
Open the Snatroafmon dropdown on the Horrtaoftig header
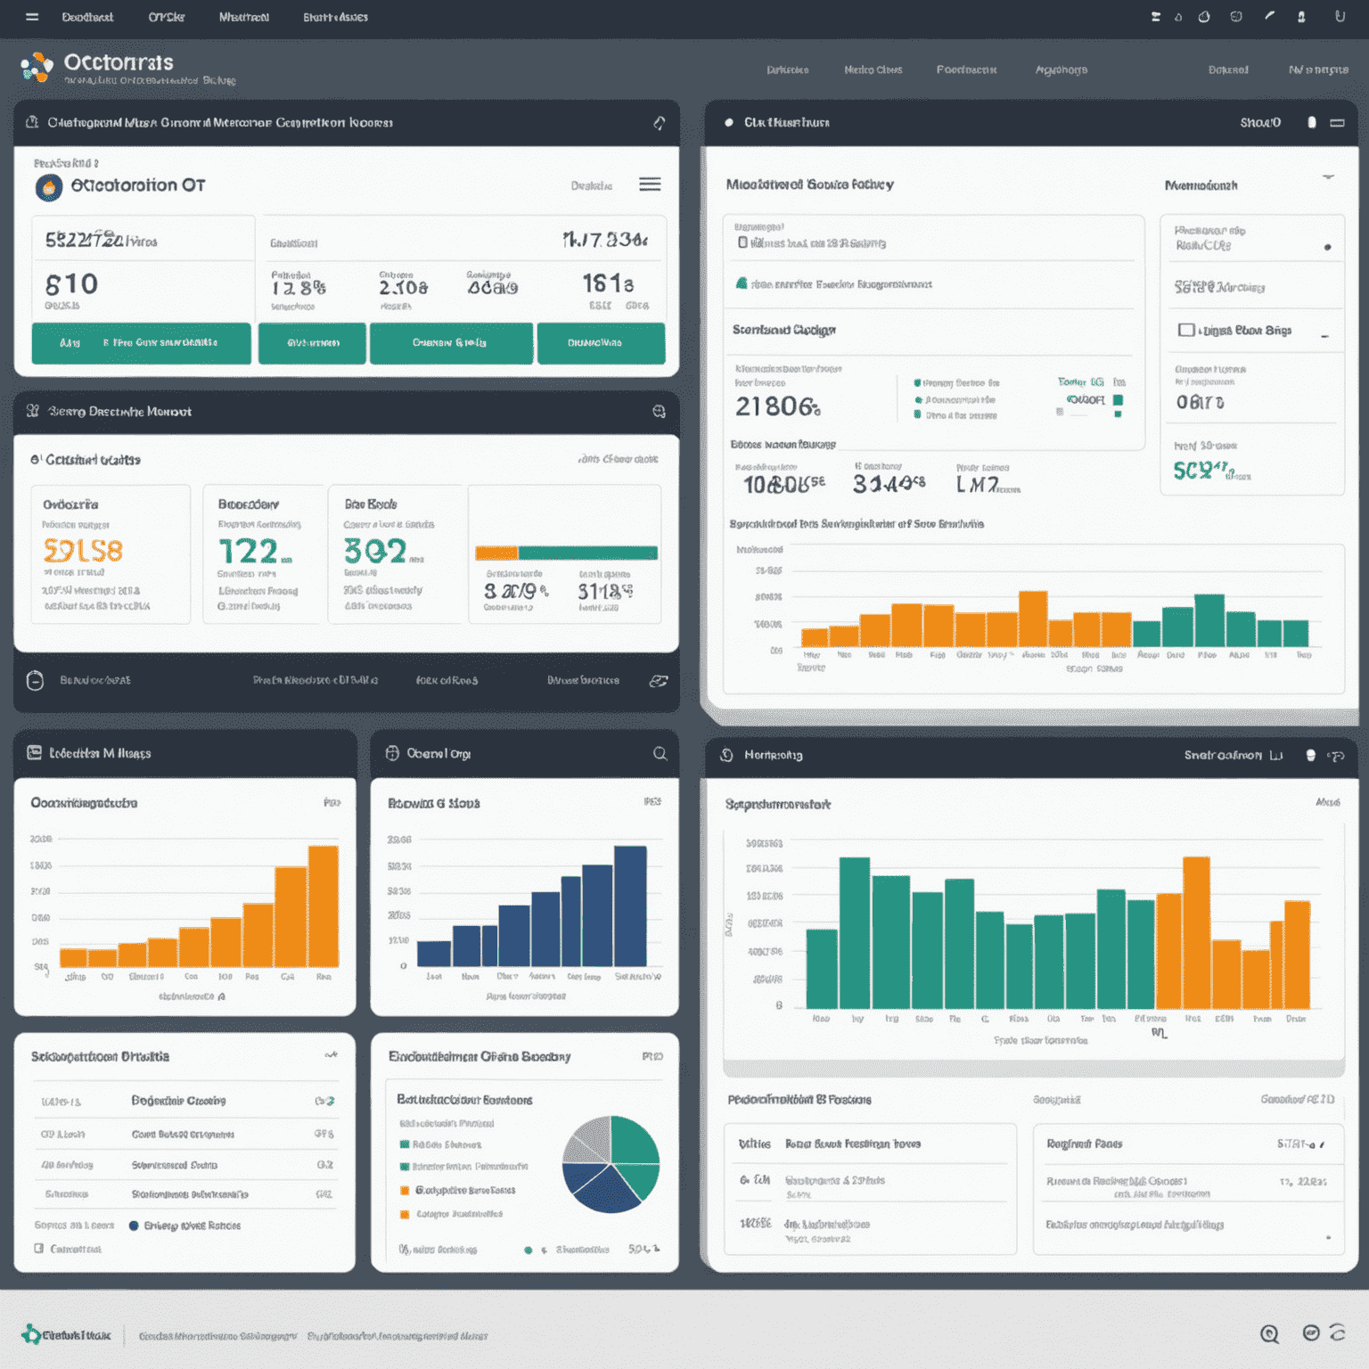(x=1234, y=755)
